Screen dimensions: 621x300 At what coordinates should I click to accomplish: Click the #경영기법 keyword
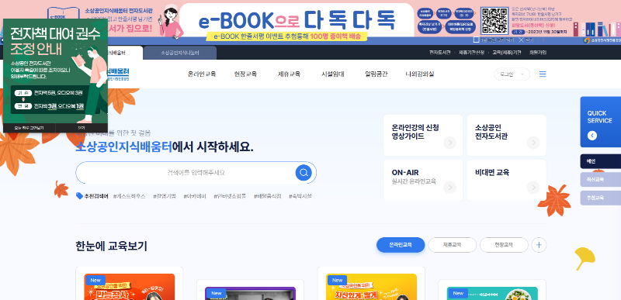coord(165,196)
